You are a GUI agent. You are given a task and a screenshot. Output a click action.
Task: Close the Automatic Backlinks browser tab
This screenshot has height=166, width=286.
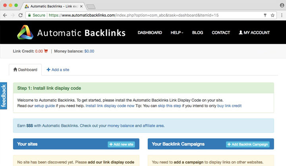(81, 6)
